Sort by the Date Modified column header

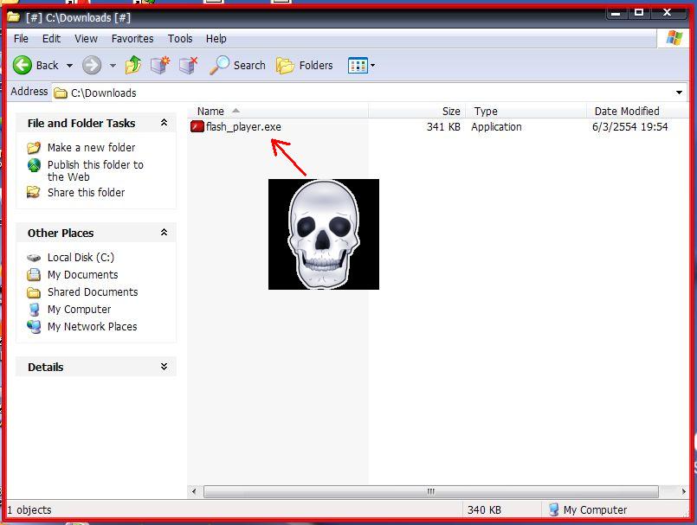(637, 111)
